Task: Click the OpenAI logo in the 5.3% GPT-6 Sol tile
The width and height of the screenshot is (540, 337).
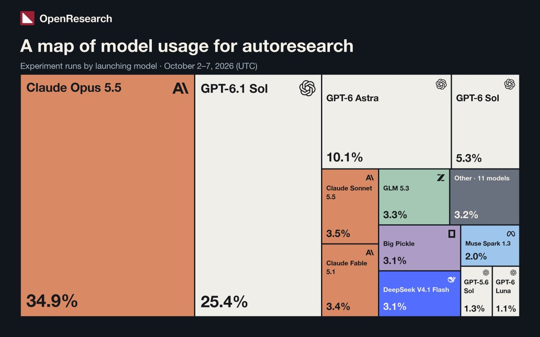Action: [x=509, y=84]
